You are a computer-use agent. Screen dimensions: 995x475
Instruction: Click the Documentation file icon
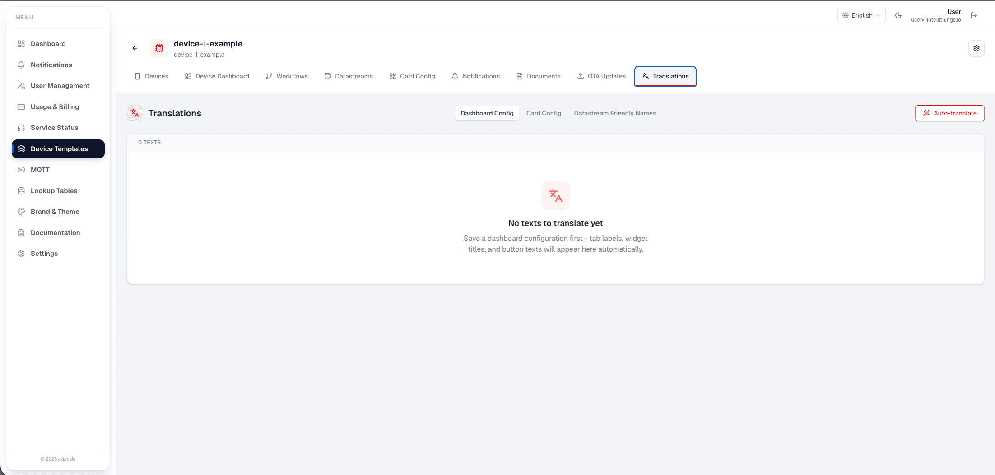click(21, 233)
